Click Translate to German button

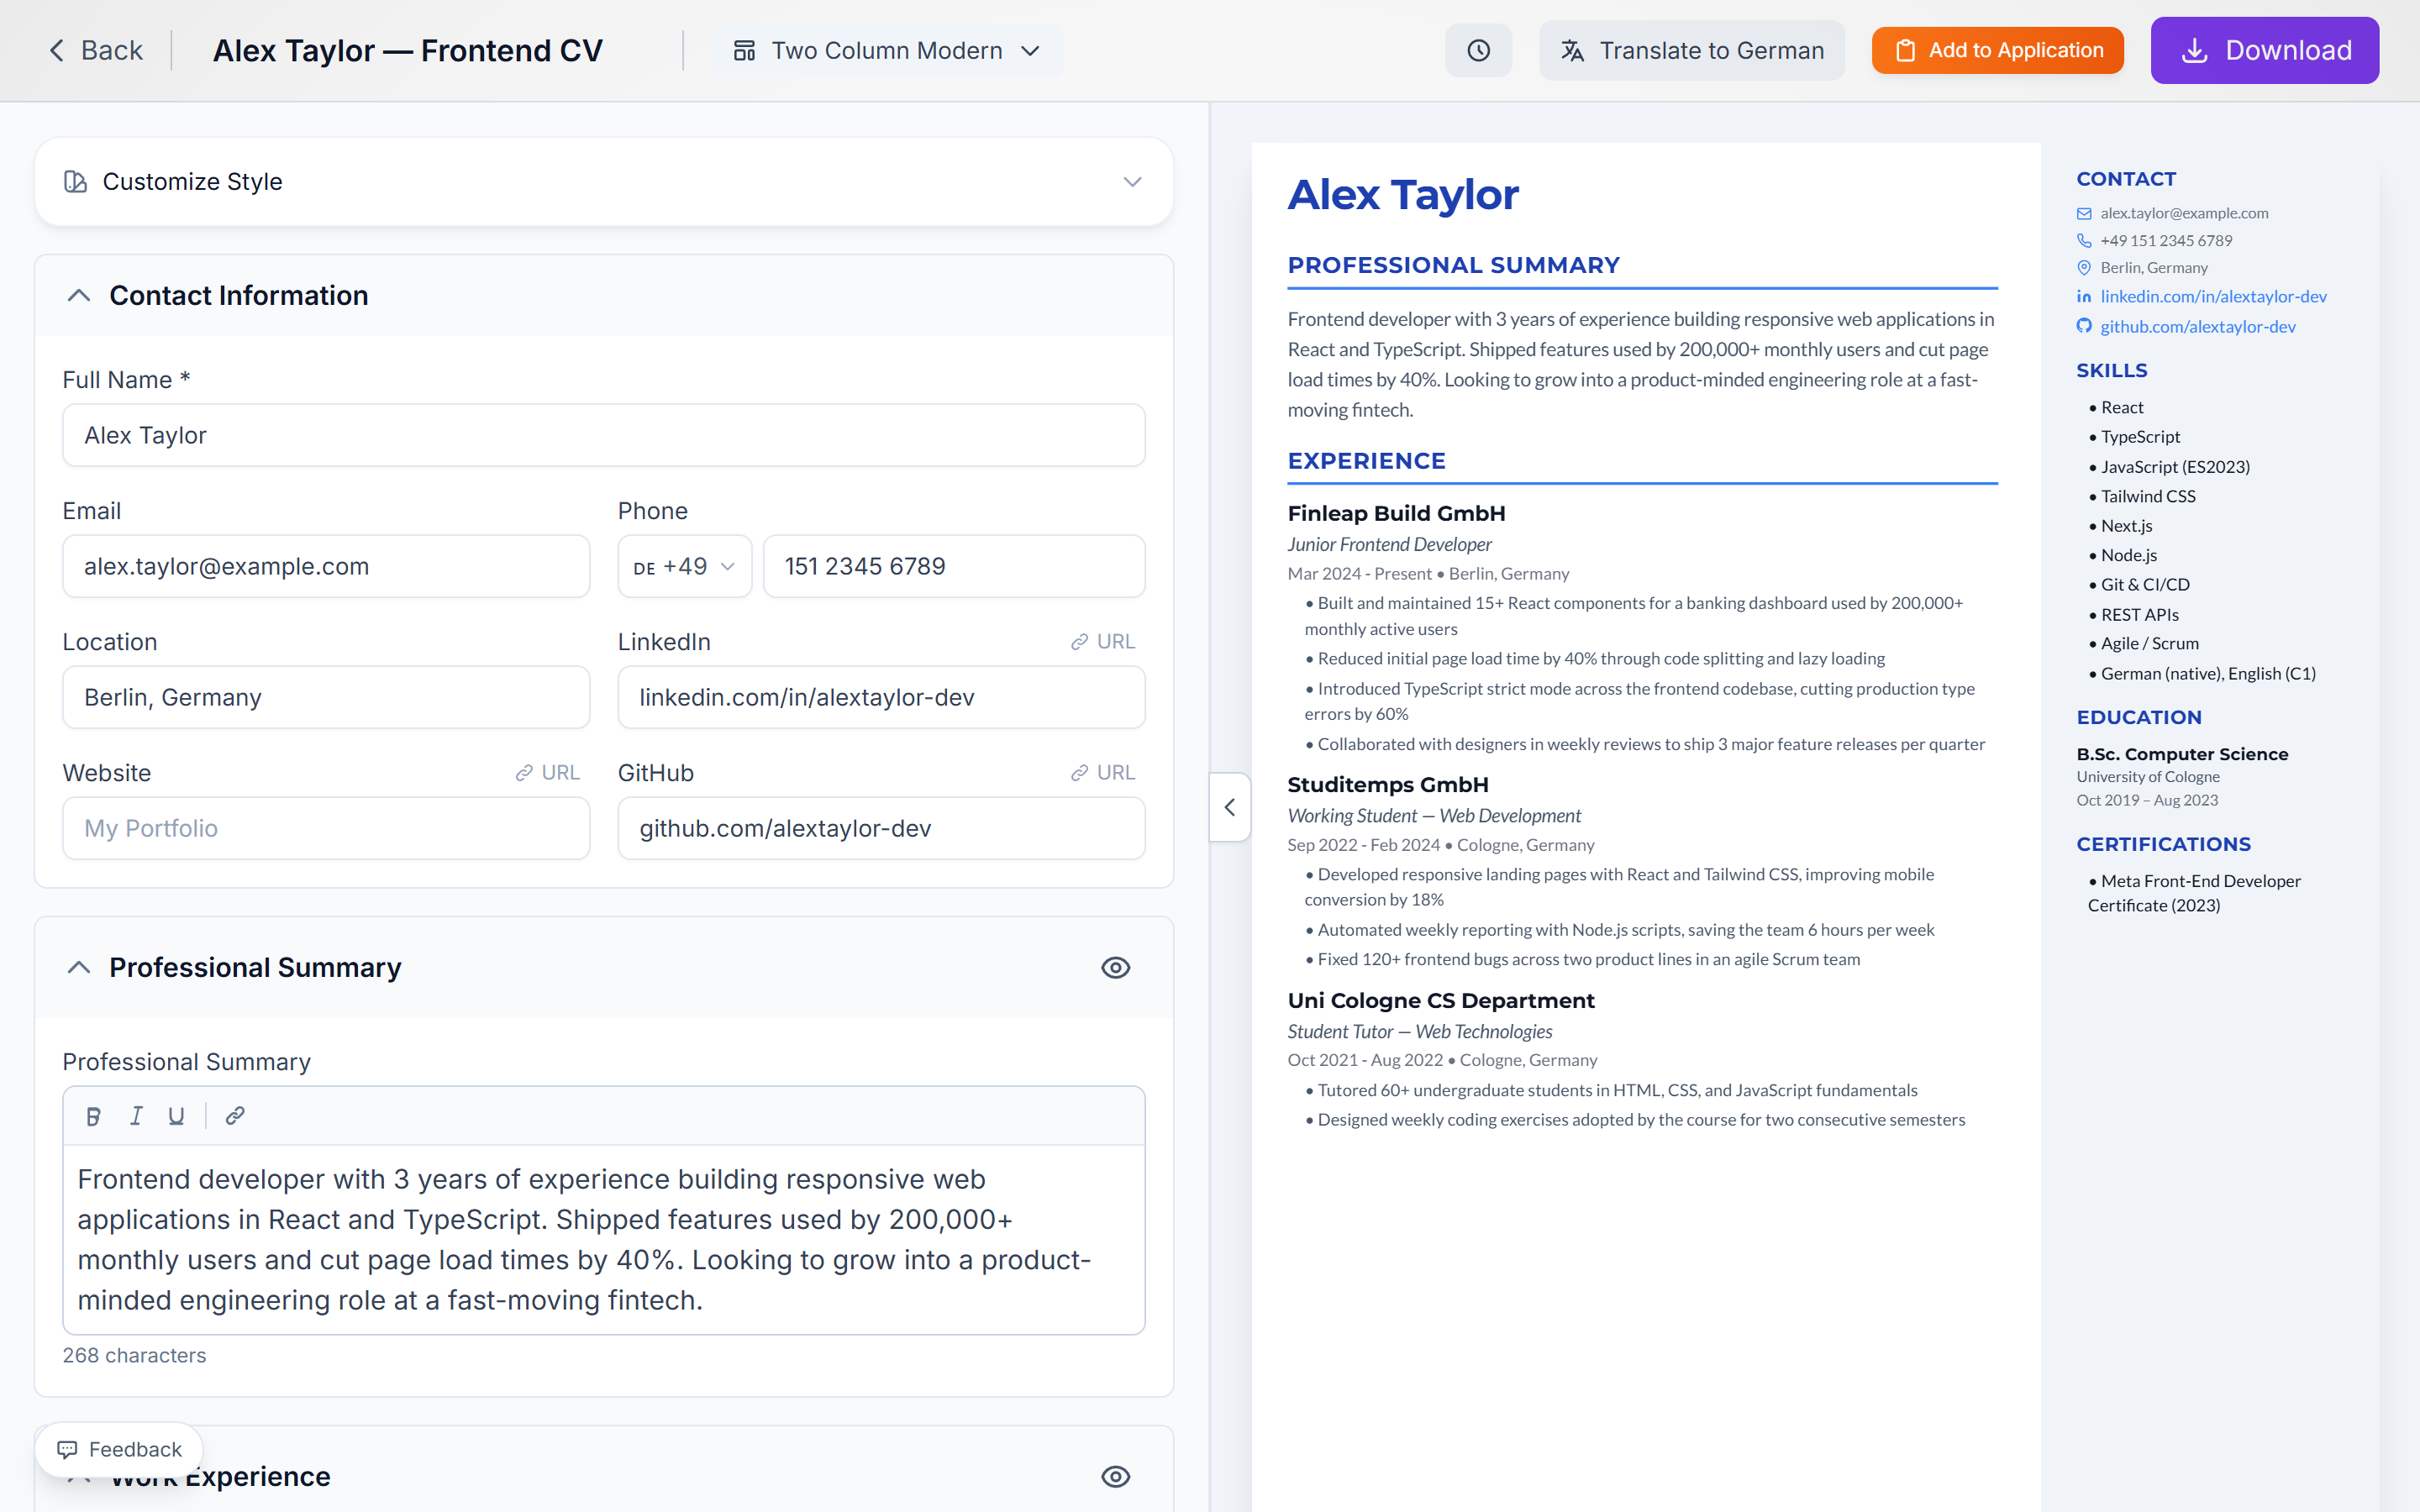(1692, 50)
